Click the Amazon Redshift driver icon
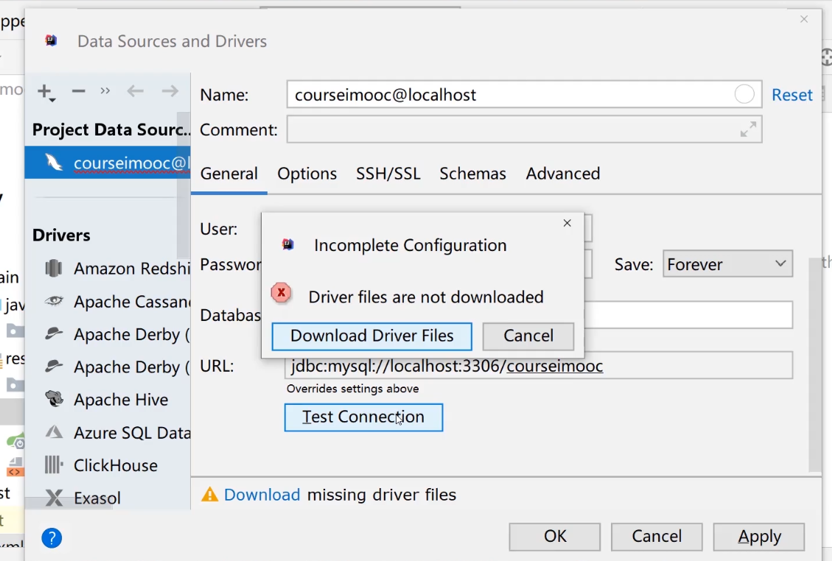832x561 pixels. click(x=54, y=268)
